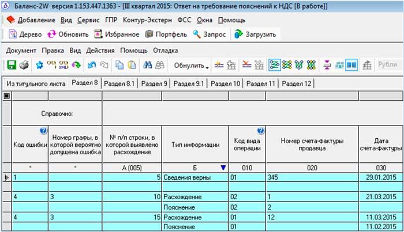Screen dimensions: 404x232
Task: Click the invoice number cell 345
Action: coord(312,177)
